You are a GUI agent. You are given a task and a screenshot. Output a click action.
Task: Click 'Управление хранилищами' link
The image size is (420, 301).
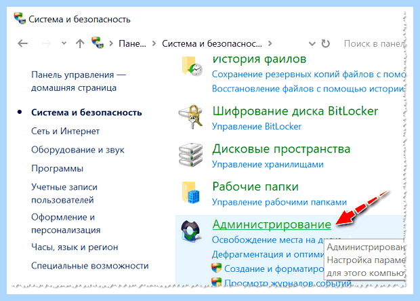(x=268, y=164)
